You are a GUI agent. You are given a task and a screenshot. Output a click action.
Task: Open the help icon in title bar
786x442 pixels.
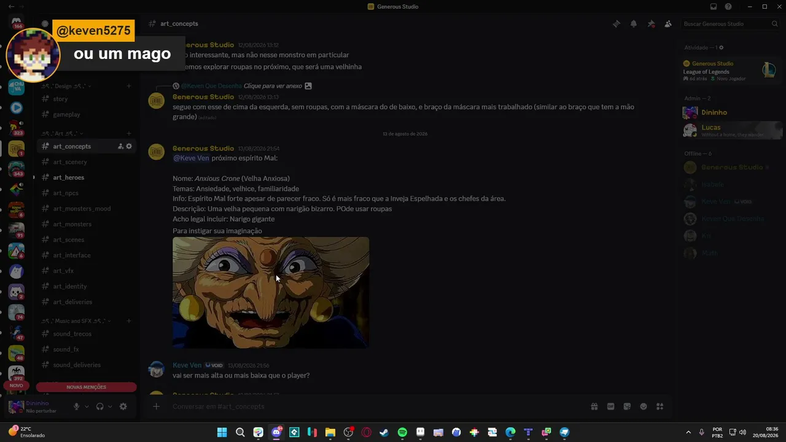pos(728,7)
